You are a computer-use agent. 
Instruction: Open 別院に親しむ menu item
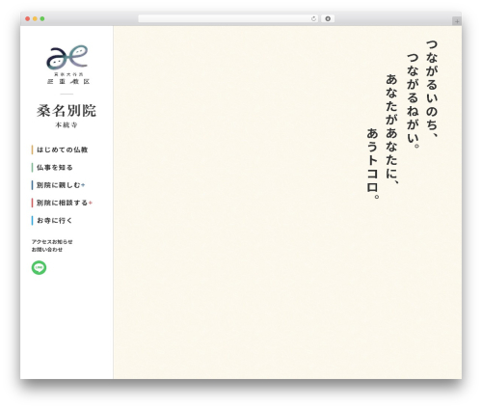coord(58,185)
